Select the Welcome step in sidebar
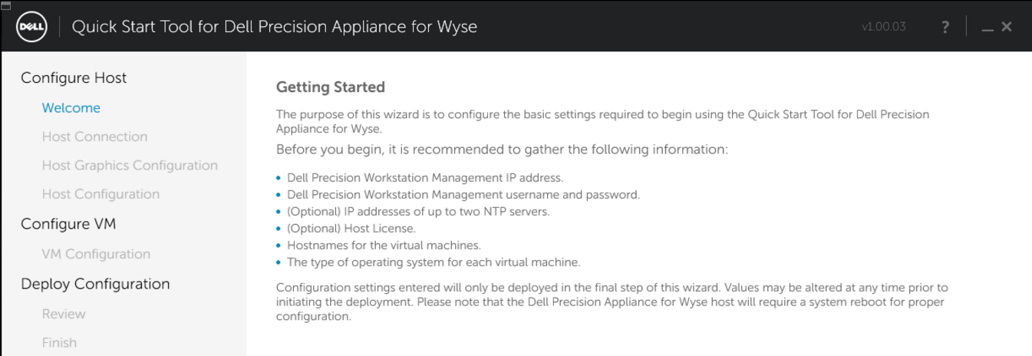The height and width of the screenshot is (356, 1032). point(71,108)
